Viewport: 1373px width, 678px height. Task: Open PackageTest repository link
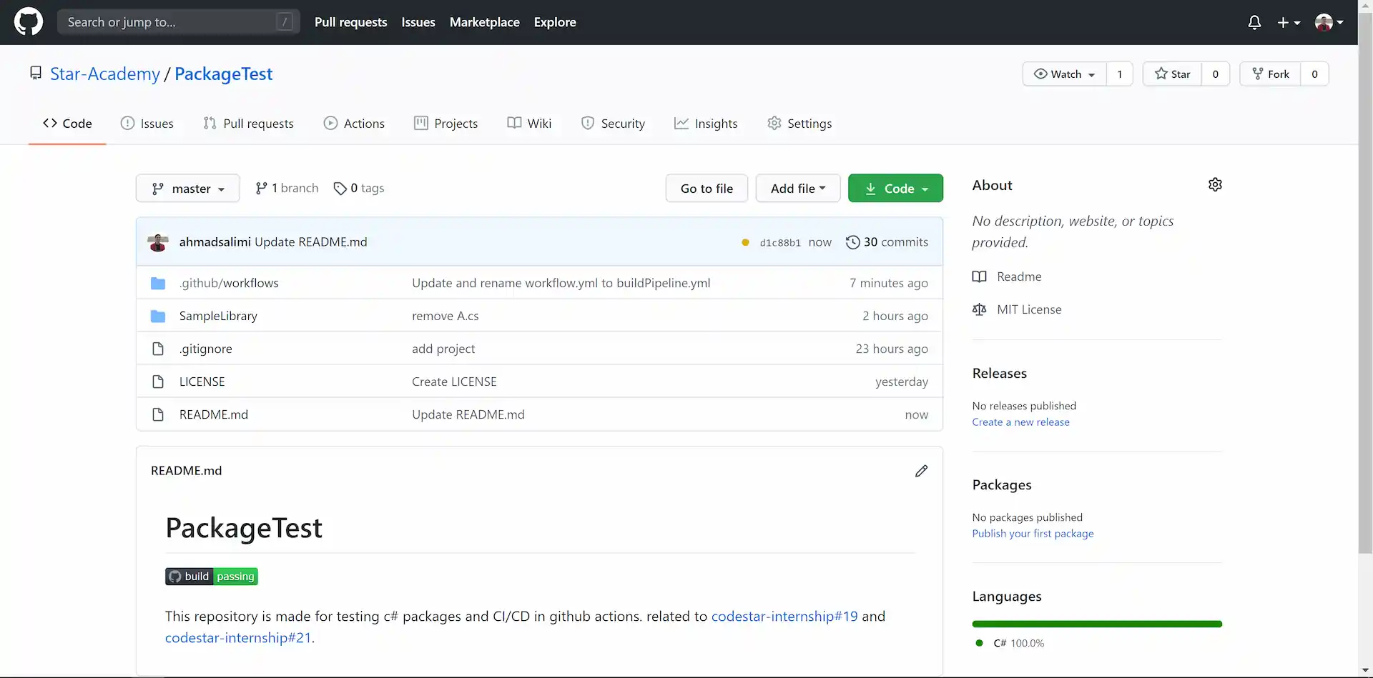(223, 74)
